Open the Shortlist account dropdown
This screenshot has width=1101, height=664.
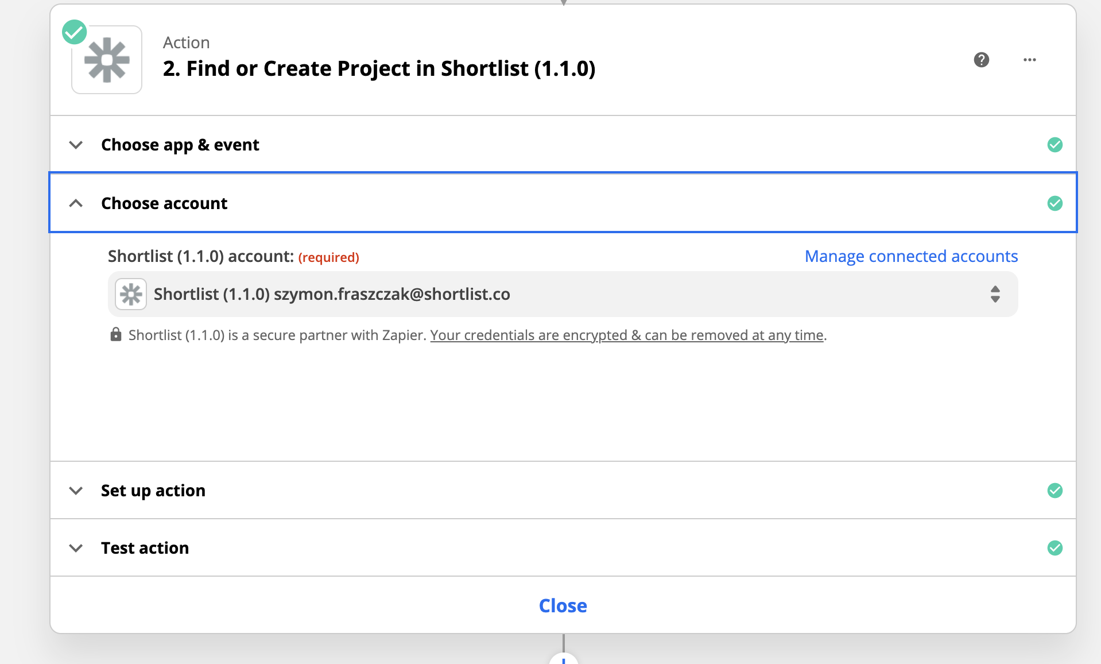563,294
